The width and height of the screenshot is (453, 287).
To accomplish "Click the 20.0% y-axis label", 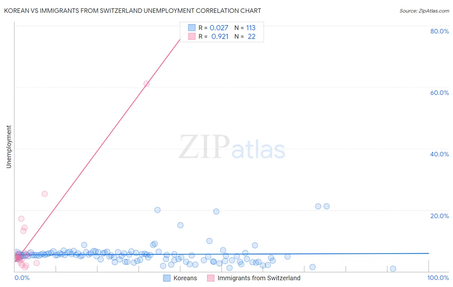I will click(439, 216).
